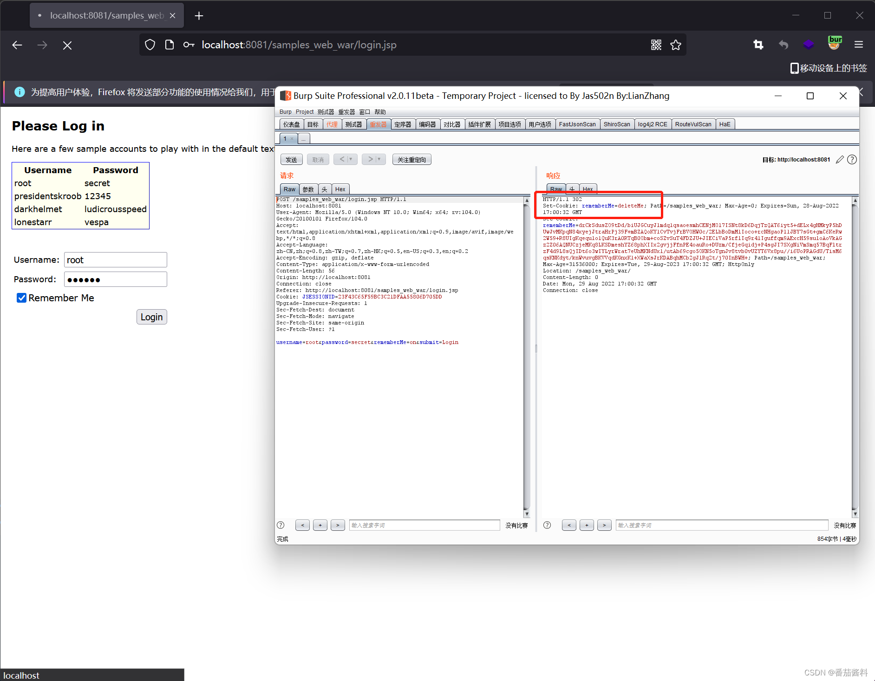Viewport: 875px width, 681px height.
Task: Switch to the 定序器 tab
Action: click(x=403, y=124)
